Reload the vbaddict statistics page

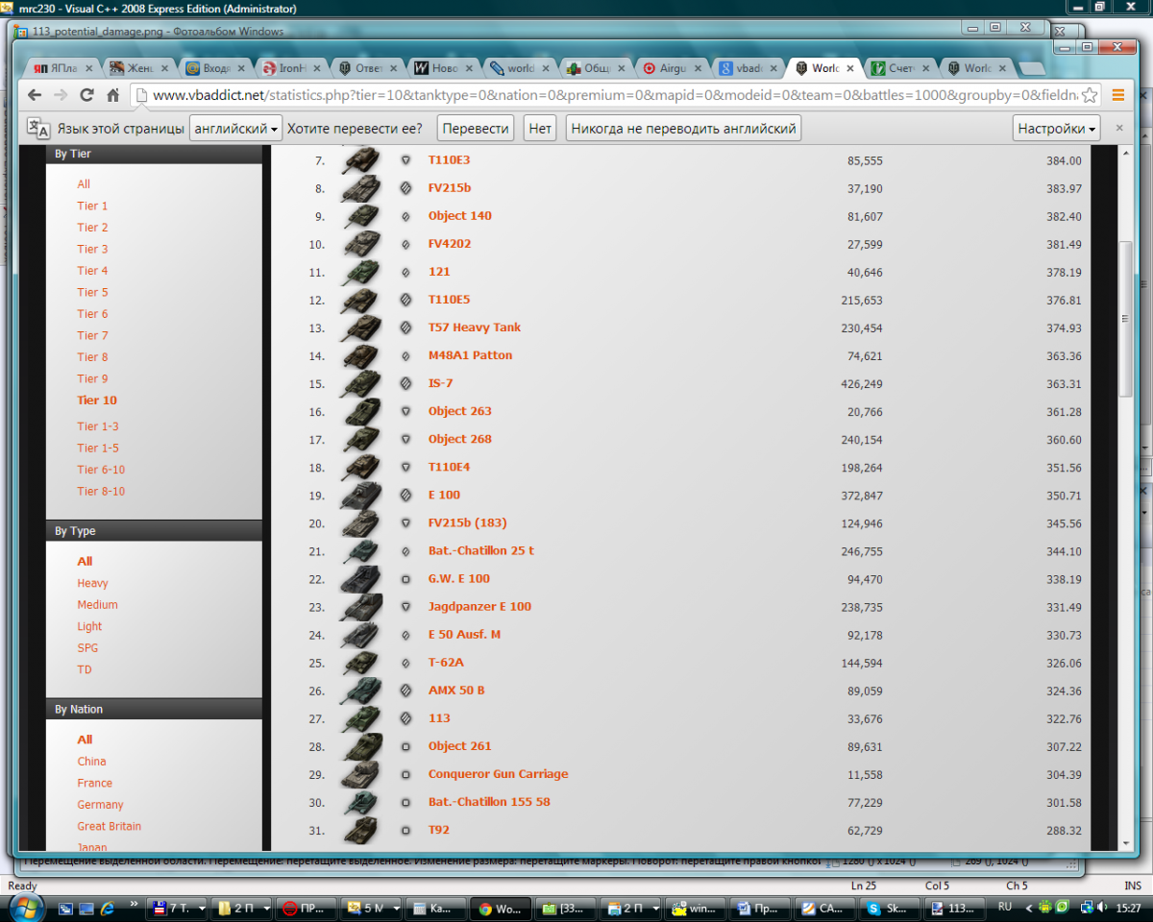[86, 95]
